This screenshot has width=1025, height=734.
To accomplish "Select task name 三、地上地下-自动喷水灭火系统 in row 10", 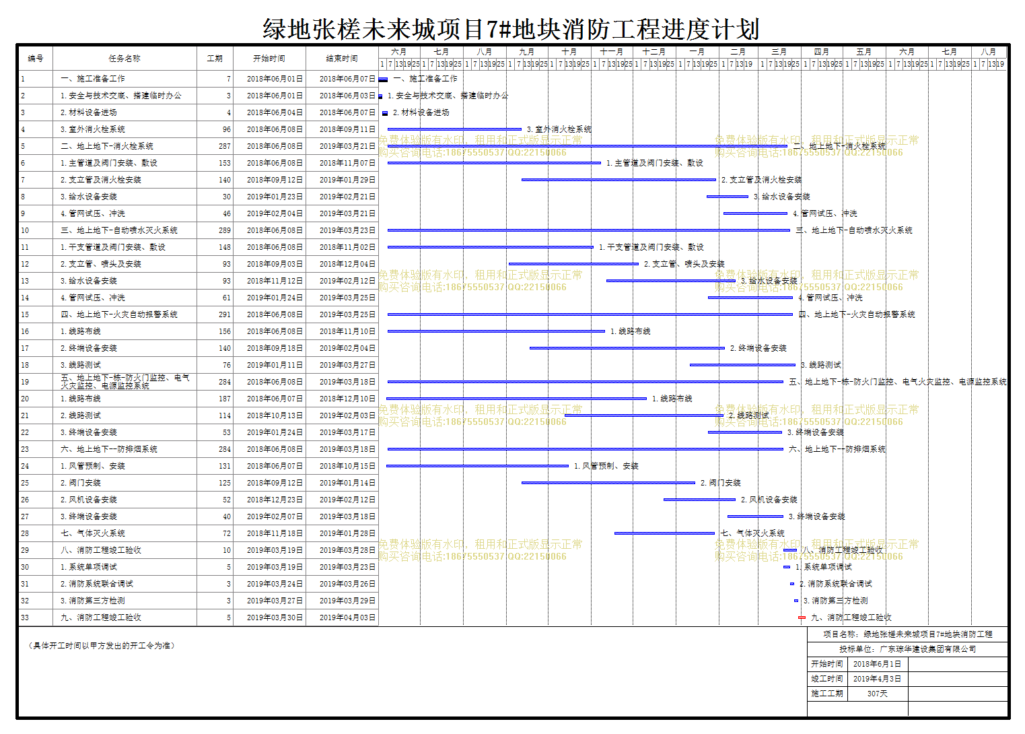I will (119, 230).
